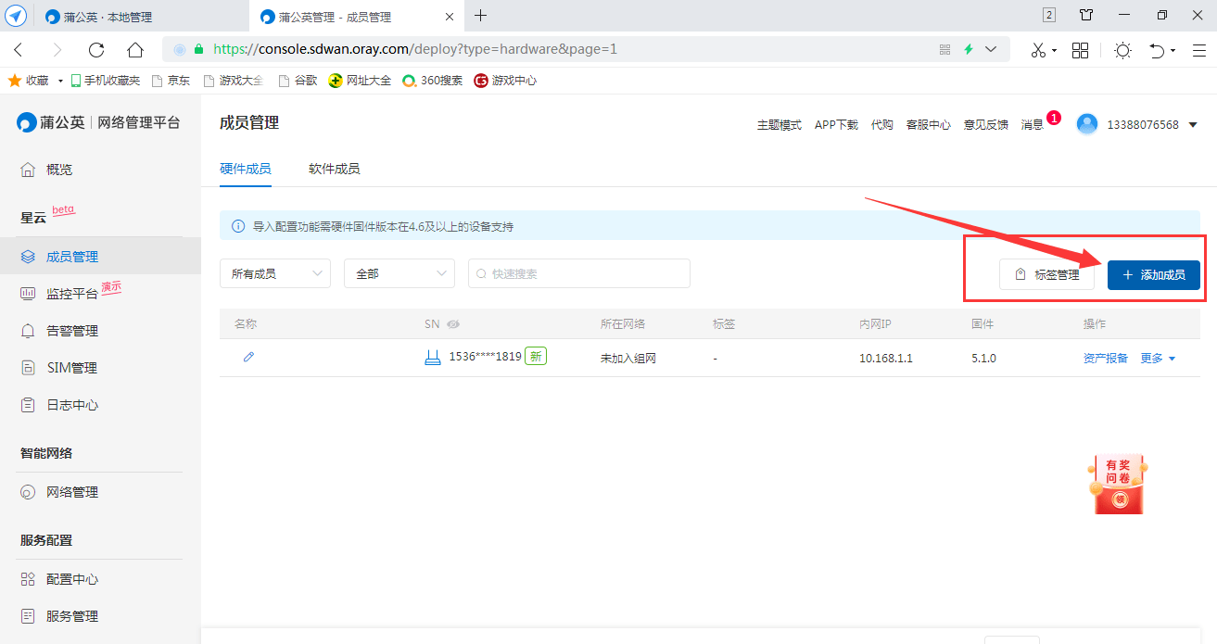Toggle SN visibility eye icon

point(453,324)
